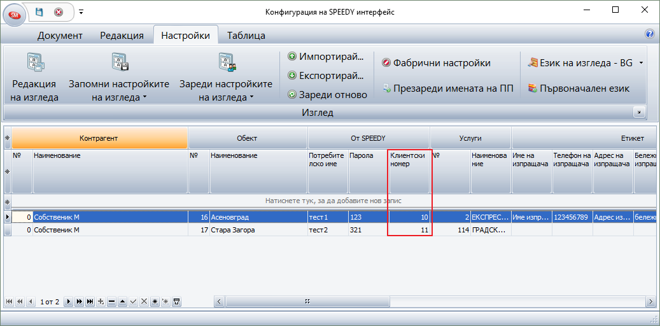Switch to the Таблица tab

coord(246,36)
